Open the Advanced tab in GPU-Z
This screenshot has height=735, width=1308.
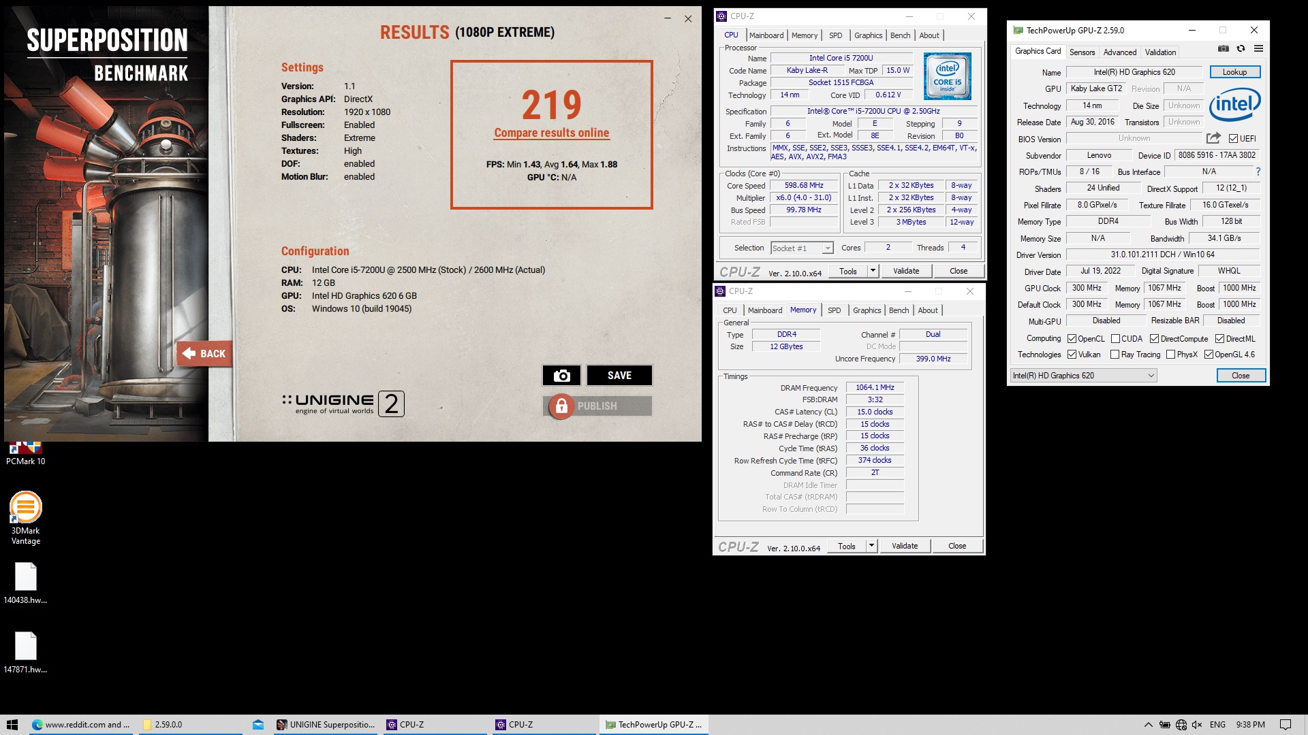point(1120,52)
